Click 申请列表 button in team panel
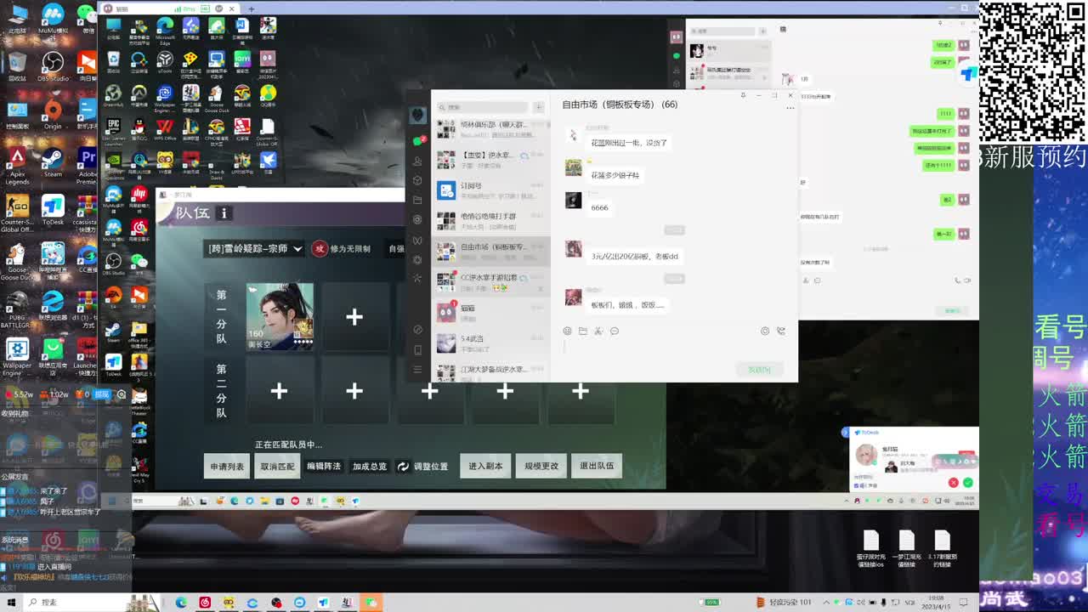 point(227,466)
